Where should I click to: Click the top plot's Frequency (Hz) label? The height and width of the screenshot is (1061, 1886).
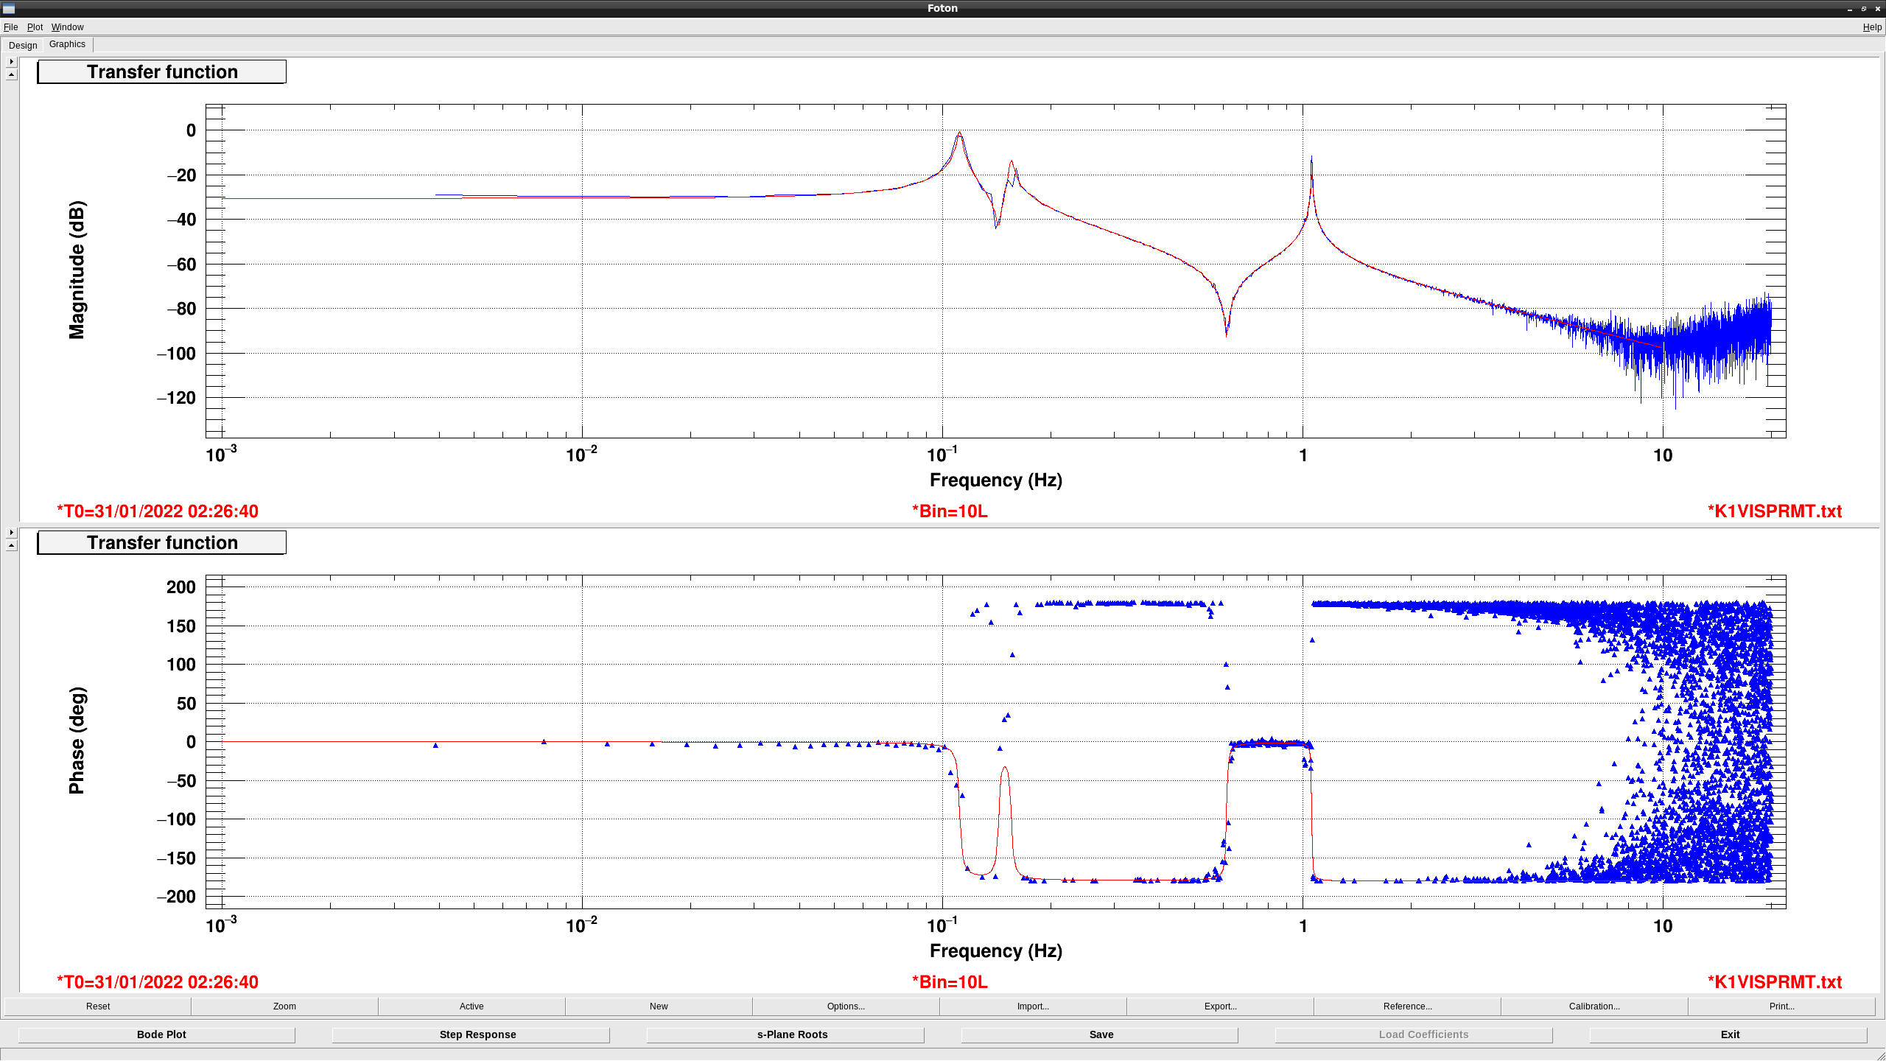click(995, 480)
